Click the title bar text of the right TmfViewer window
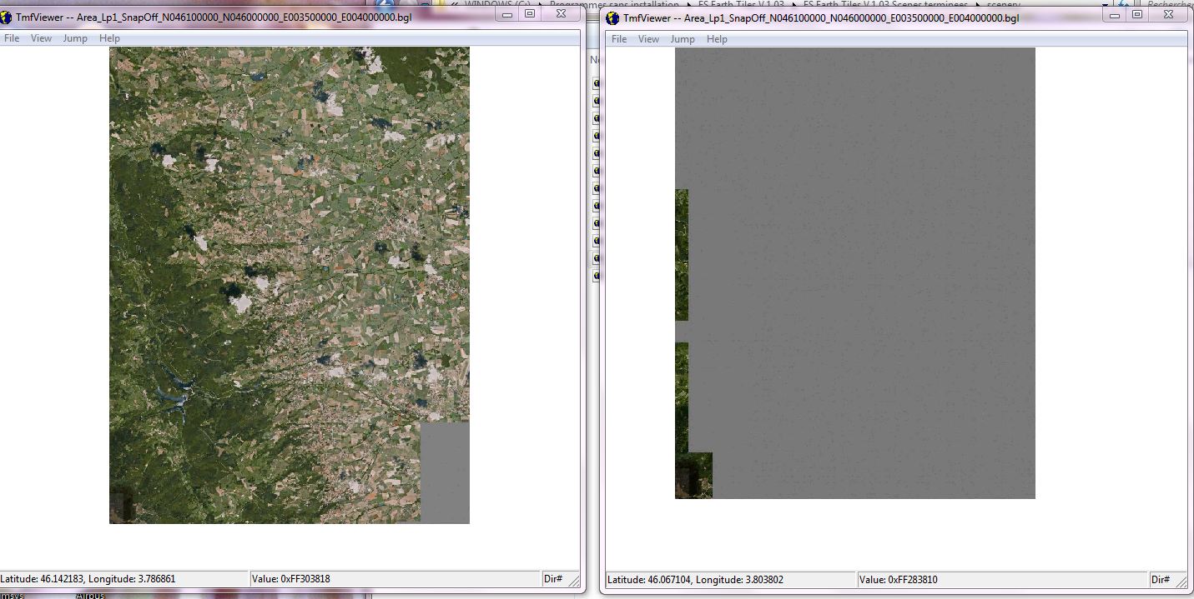 [821, 17]
